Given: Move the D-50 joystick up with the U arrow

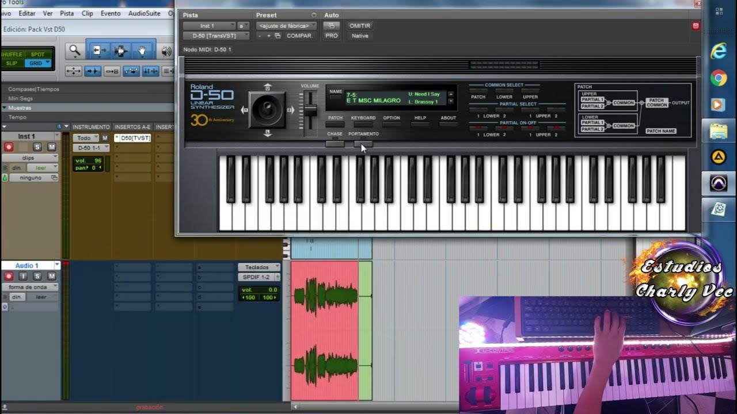Looking at the screenshot, I should [x=268, y=87].
